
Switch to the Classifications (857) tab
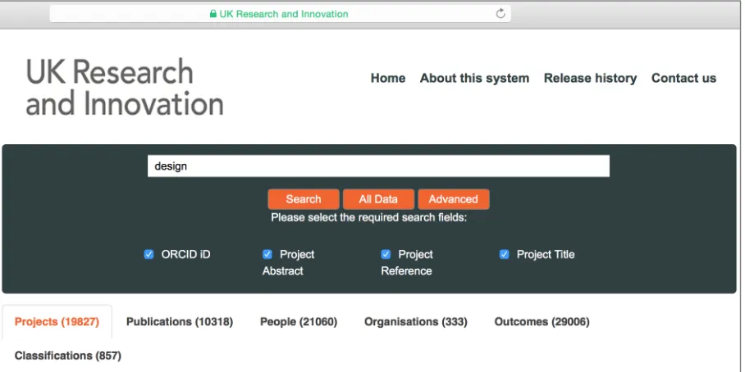point(68,356)
